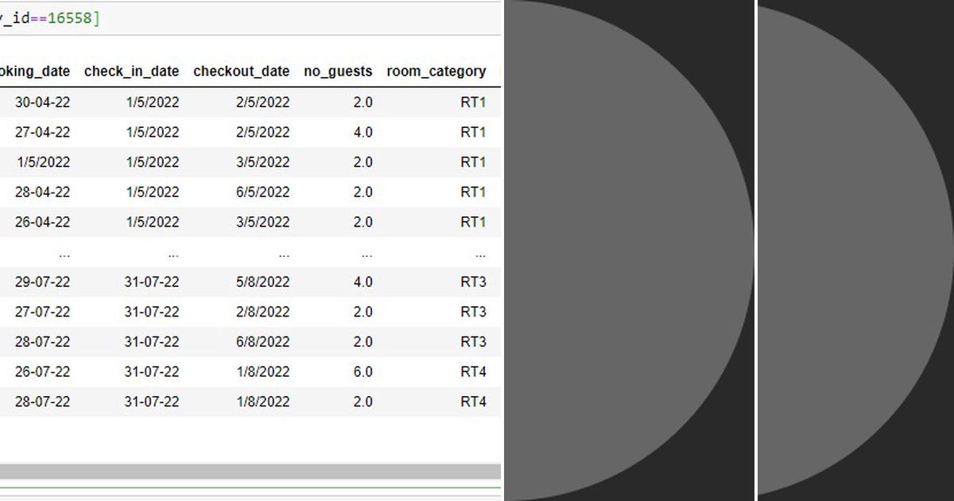Click RT3 in the 27-07-22 booking row
The image size is (954, 501).
coord(473,312)
